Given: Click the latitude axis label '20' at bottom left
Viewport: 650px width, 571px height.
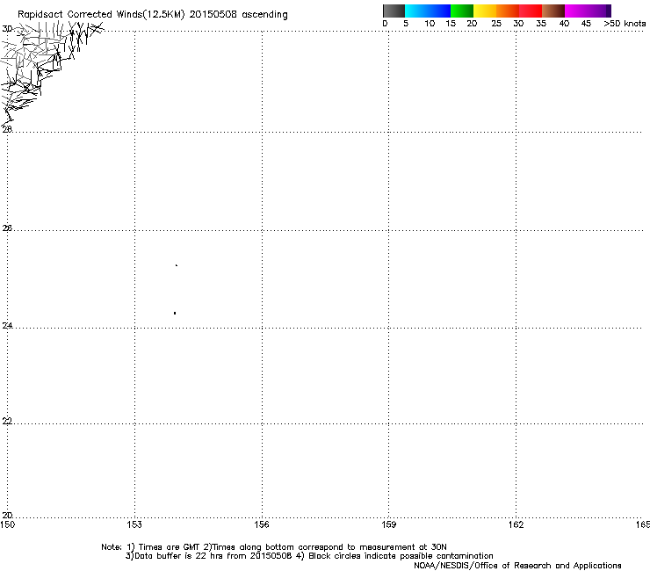Looking at the screenshot, I should (x=7, y=515).
